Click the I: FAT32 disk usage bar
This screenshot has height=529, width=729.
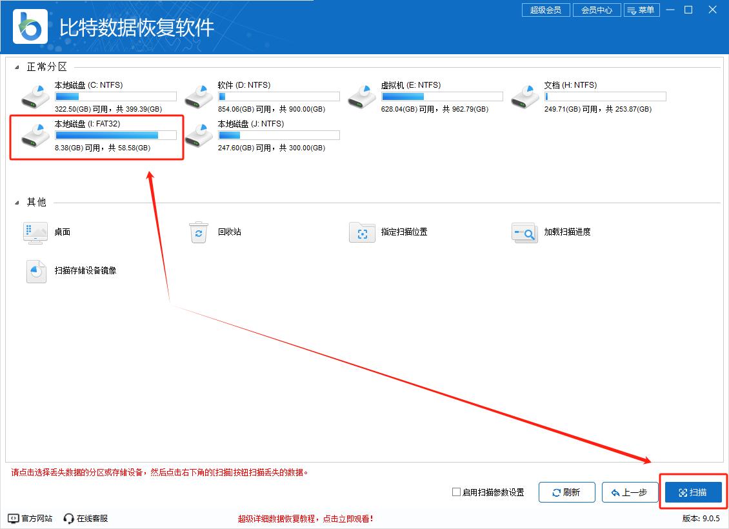[x=115, y=135]
